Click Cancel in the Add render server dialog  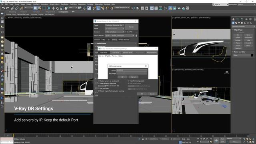click(x=133, y=77)
